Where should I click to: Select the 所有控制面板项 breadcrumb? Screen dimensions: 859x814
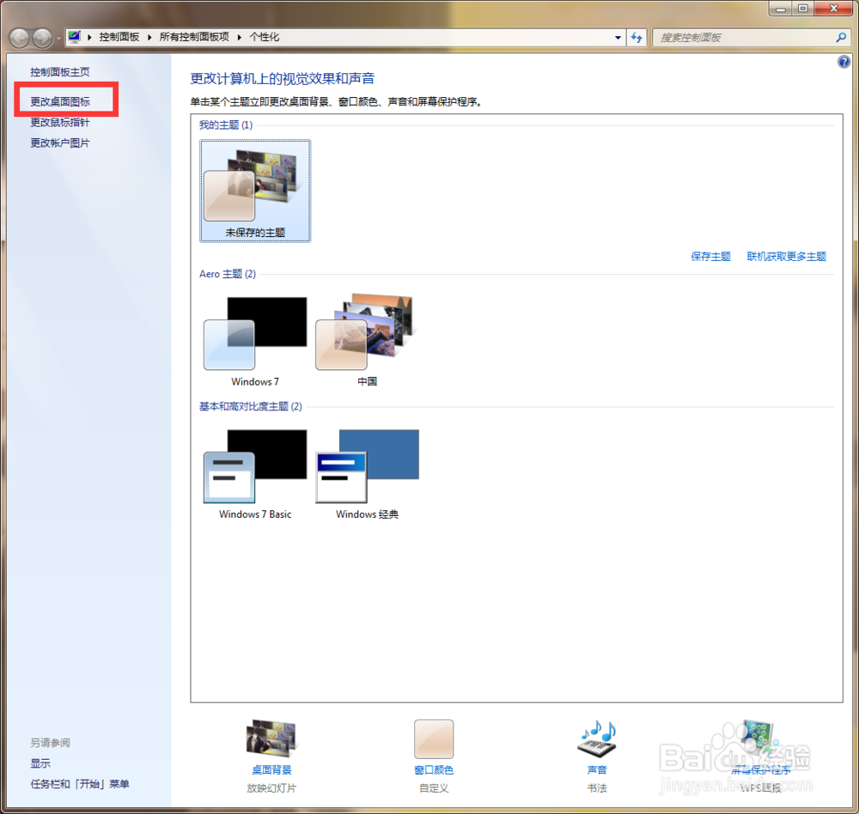point(194,37)
